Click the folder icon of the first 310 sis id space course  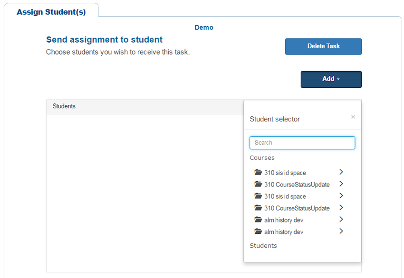coord(258,173)
